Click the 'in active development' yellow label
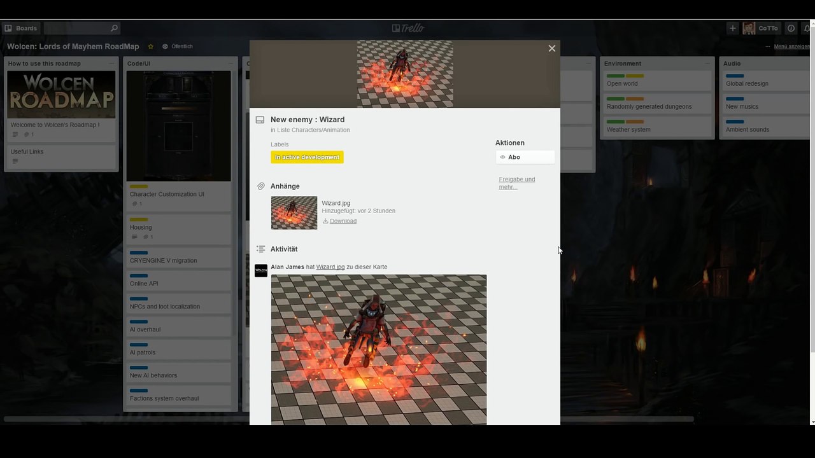The image size is (815, 458). tap(307, 157)
